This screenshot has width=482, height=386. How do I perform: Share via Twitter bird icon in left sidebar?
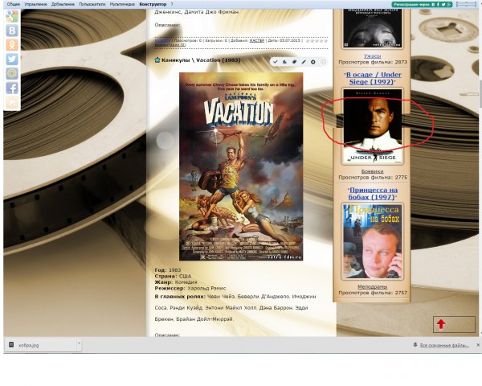pos(12,59)
